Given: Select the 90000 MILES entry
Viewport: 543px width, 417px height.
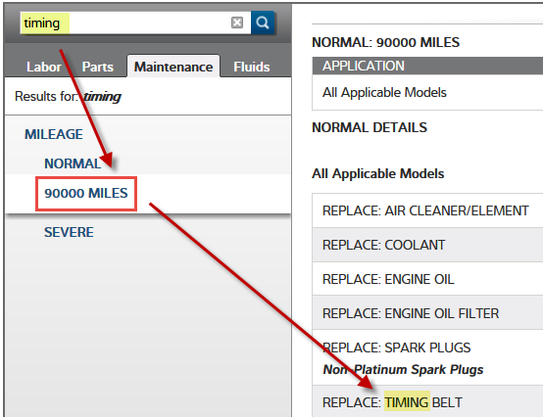Looking at the screenshot, I should click(86, 193).
